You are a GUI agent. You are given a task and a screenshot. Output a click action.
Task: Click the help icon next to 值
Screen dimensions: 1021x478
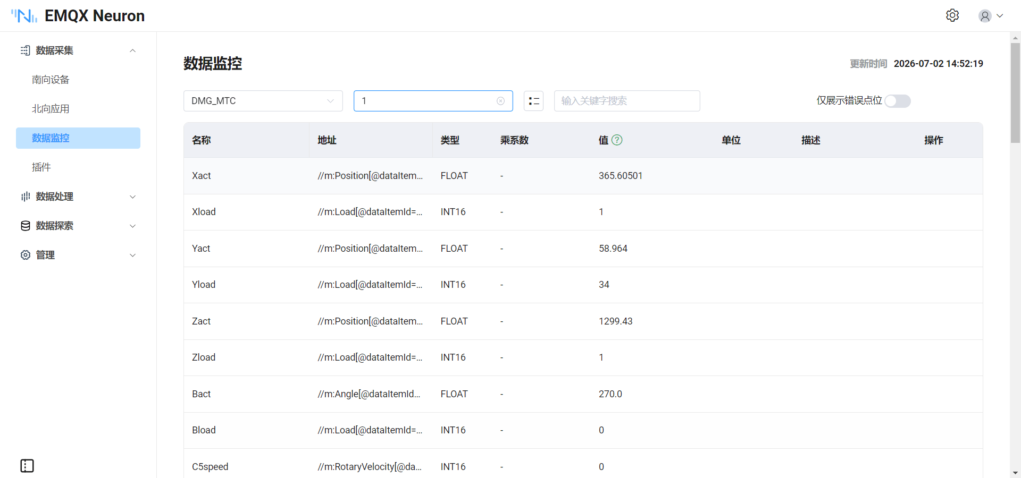pyautogui.click(x=617, y=140)
